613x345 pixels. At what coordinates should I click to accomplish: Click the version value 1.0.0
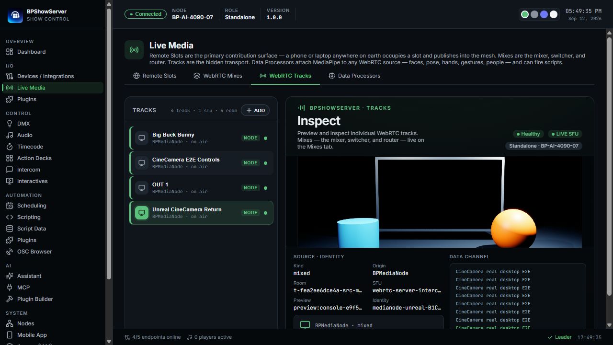tap(274, 17)
